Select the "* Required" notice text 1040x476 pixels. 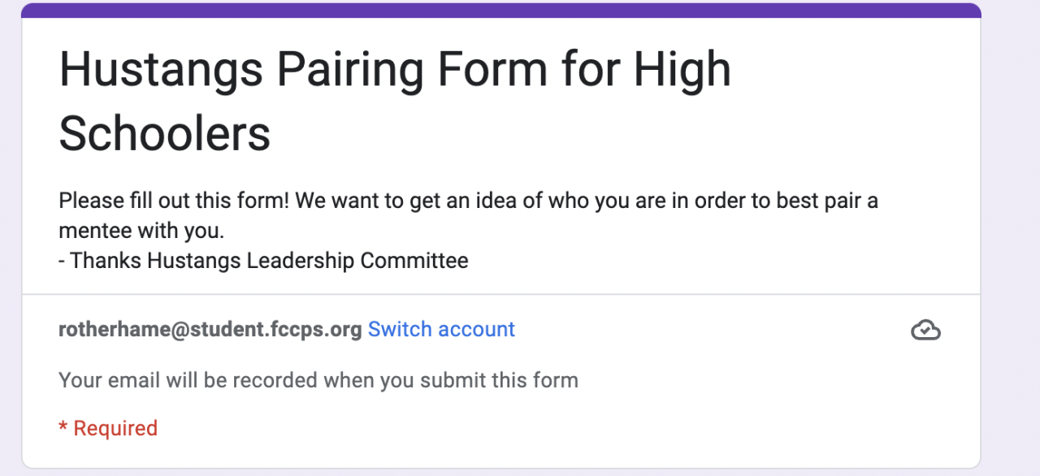coord(108,428)
